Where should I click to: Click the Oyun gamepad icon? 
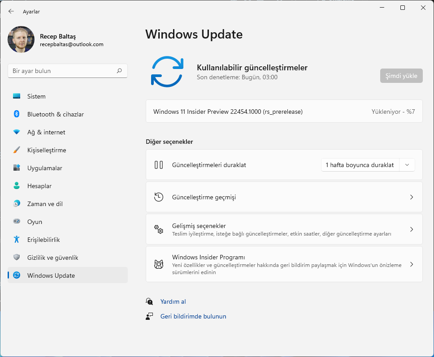[17, 221]
